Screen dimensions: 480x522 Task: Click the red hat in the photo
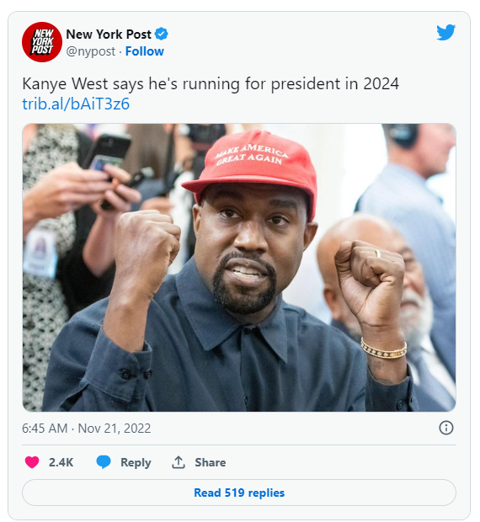(x=254, y=167)
